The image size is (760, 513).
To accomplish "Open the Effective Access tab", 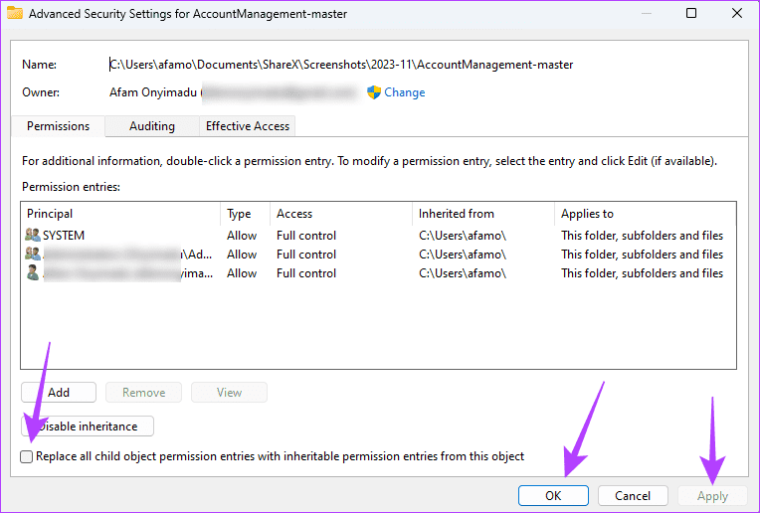I will [247, 126].
